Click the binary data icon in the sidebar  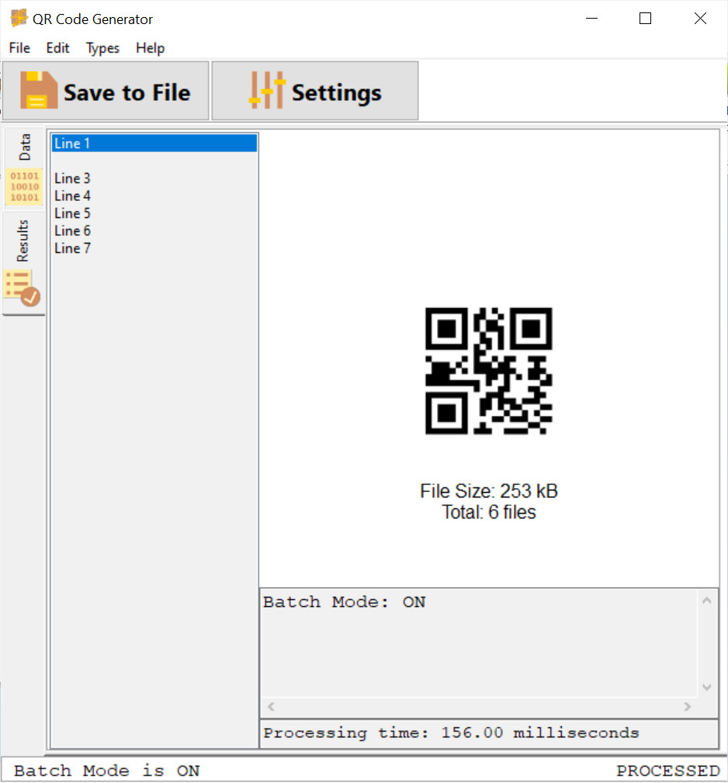(25, 187)
